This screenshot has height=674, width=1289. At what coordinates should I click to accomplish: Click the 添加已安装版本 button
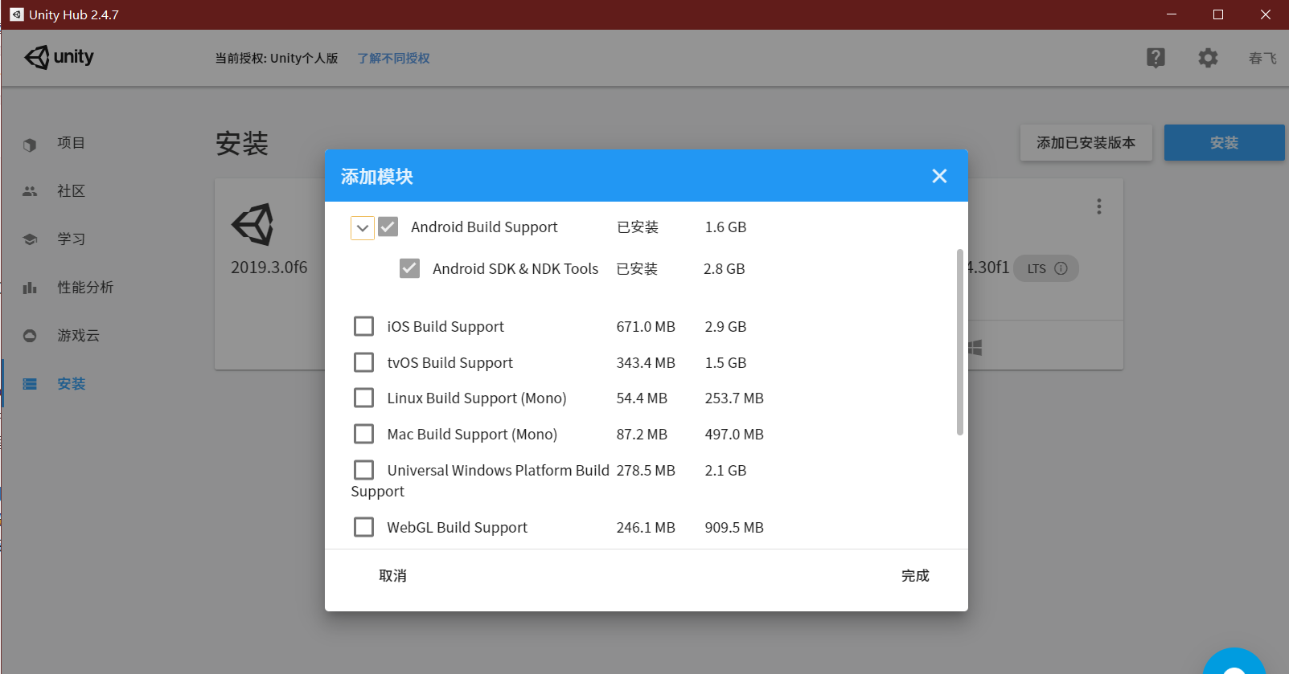1086,143
